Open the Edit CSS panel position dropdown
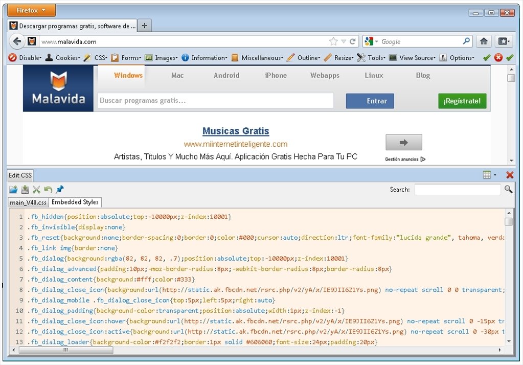The height and width of the screenshot is (365, 523). 489,175
